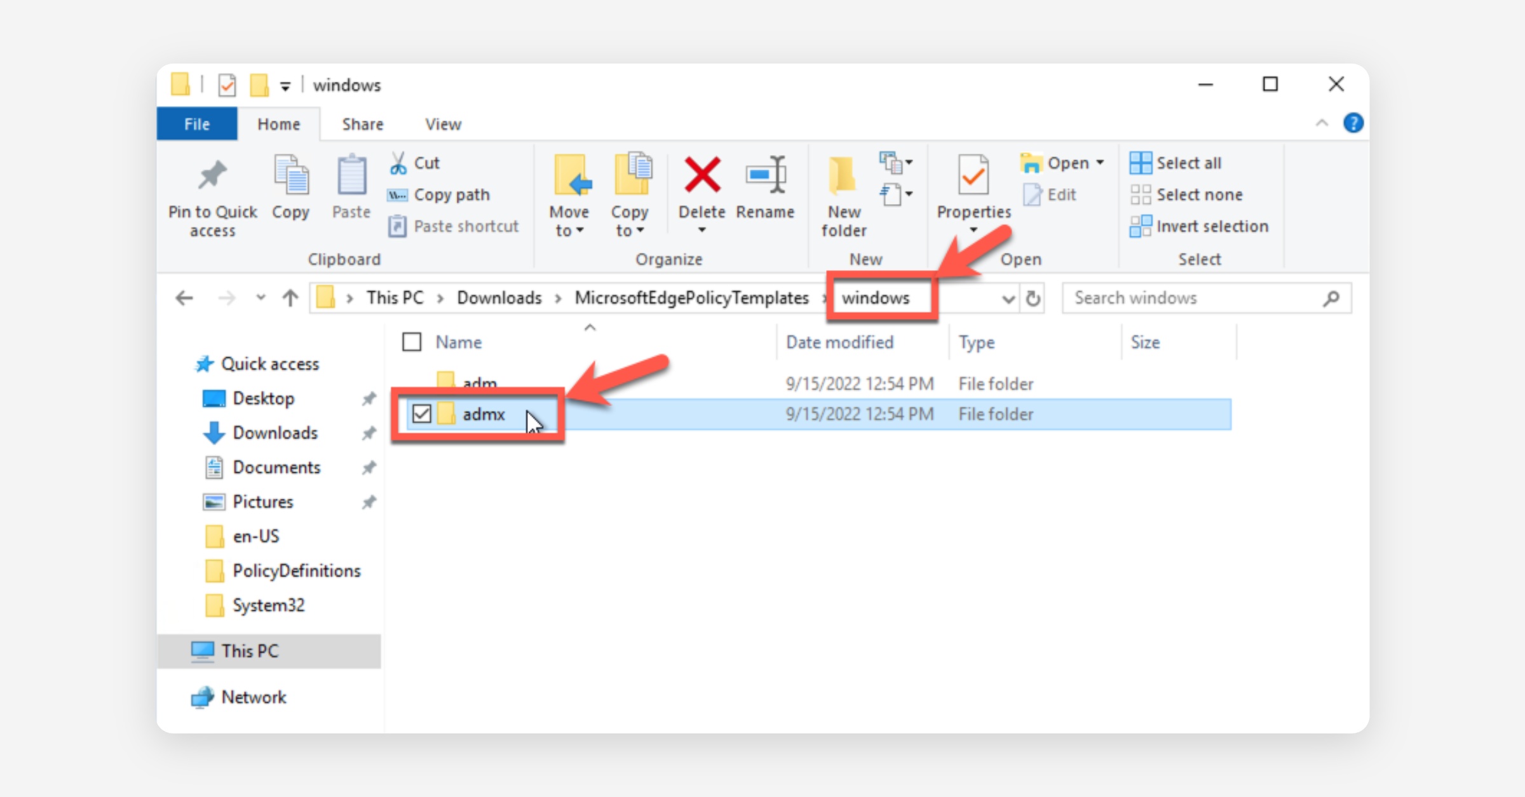Click the refresh button beside address bar
Screen dimensions: 1525x797
(x=1033, y=298)
